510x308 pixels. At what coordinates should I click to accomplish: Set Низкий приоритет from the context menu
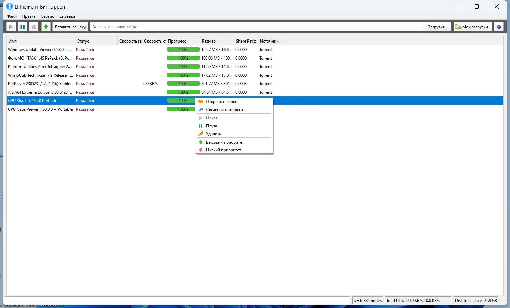pyautogui.click(x=234, y=150)
